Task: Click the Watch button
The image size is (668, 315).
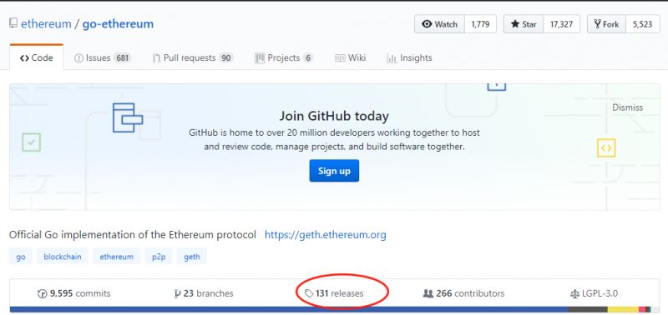Action: coord(439,24)
